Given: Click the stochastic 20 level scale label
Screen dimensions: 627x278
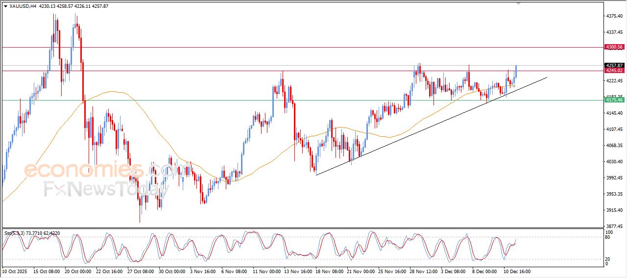Looking at the screenshot, I should click(x=608, y=259).
